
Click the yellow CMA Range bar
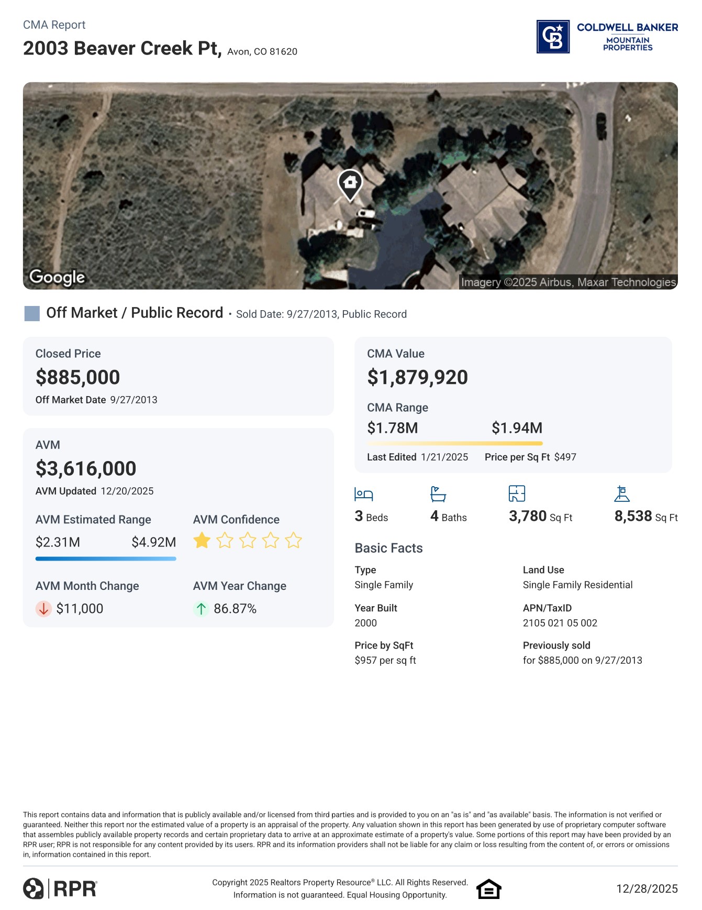click(x=454, y=444)
